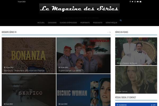
Task: Open article 'Bonanza : Première diffusion en France'
Action: 24,70
